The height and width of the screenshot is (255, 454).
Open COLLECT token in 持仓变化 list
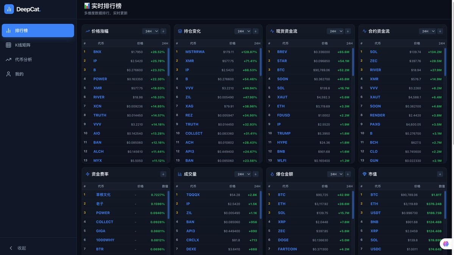194,134
